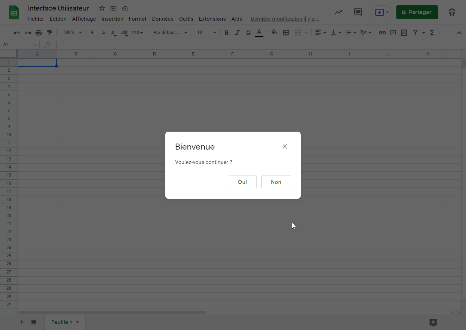The image size is (466, 330).
Task: Open the Par défaut font dropdown
Action: click(170, 32)
